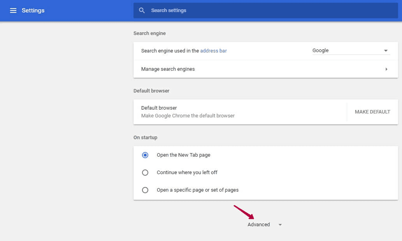Open Manage search engines
The height and width of the screenshot is (241, 402).
pyautogui.click(x=168, y=69)
